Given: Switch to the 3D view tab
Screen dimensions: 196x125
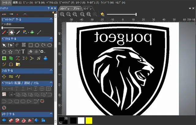Looking at the screenshot, I should (x=89, y=8).
